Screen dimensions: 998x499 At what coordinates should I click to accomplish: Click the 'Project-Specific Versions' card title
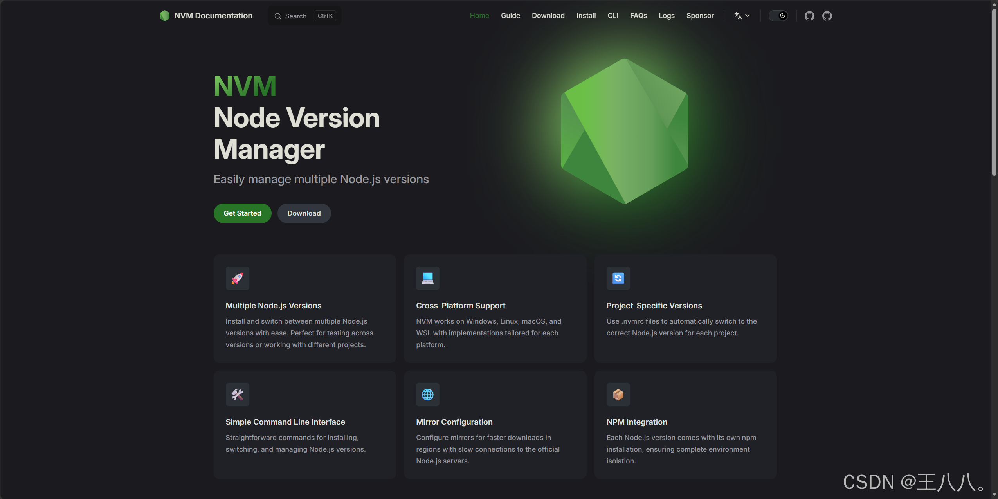click(x=654, y=306)
